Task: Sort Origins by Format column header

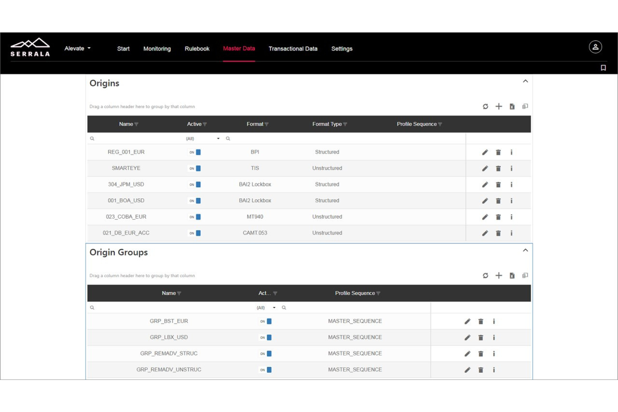Action: [x=255, y=124]
